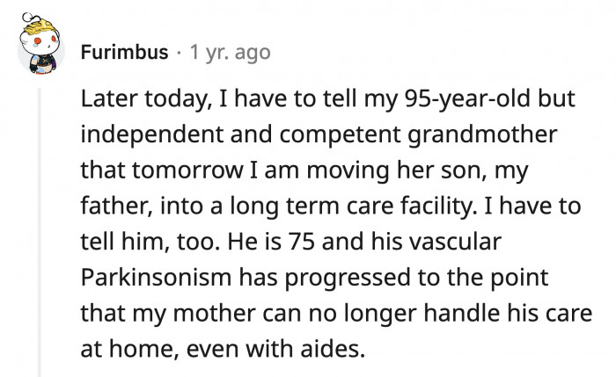This screenshot has width=616, height=377.
Task: Click Furimbus's Snoo avatar icon
Action: pyautogui.click(x=40, y=49)
